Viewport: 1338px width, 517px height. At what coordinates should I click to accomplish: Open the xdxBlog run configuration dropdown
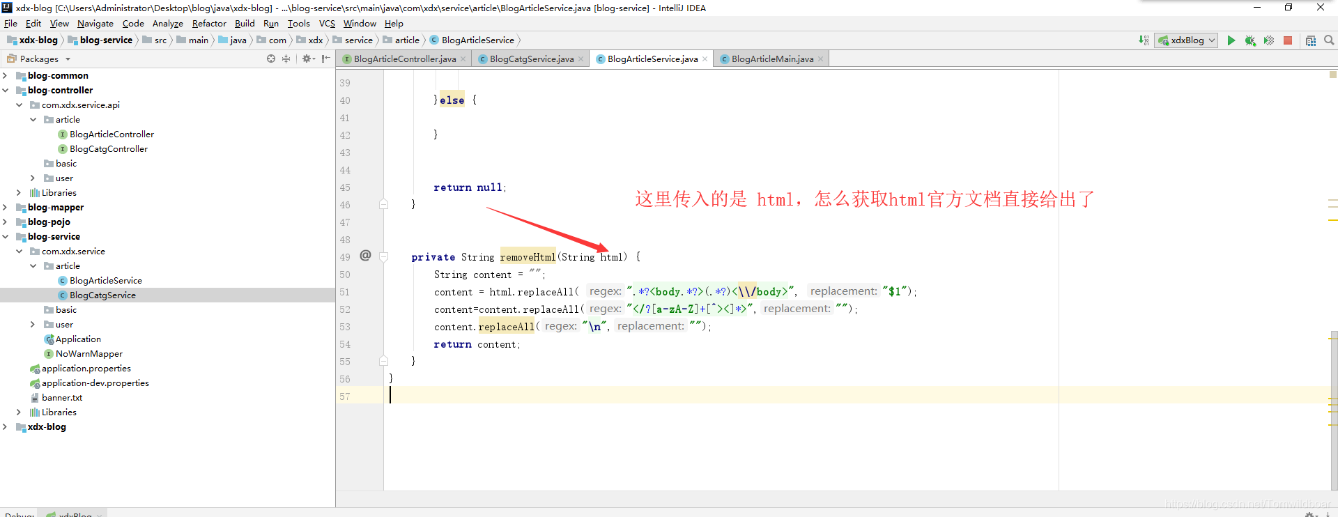coord(1186,40)
